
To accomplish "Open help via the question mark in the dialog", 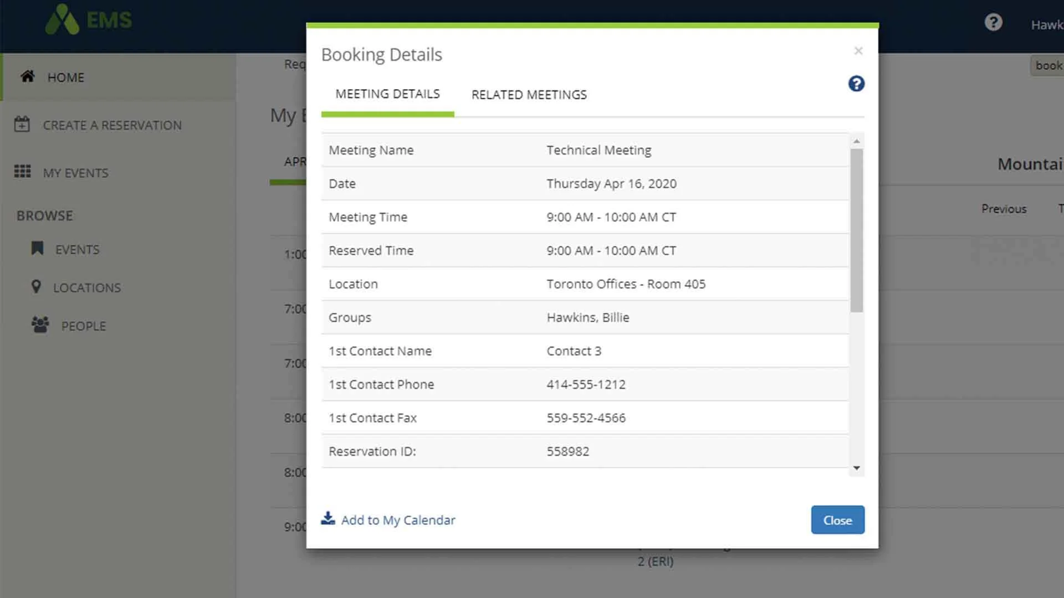I will coord(856,84).
